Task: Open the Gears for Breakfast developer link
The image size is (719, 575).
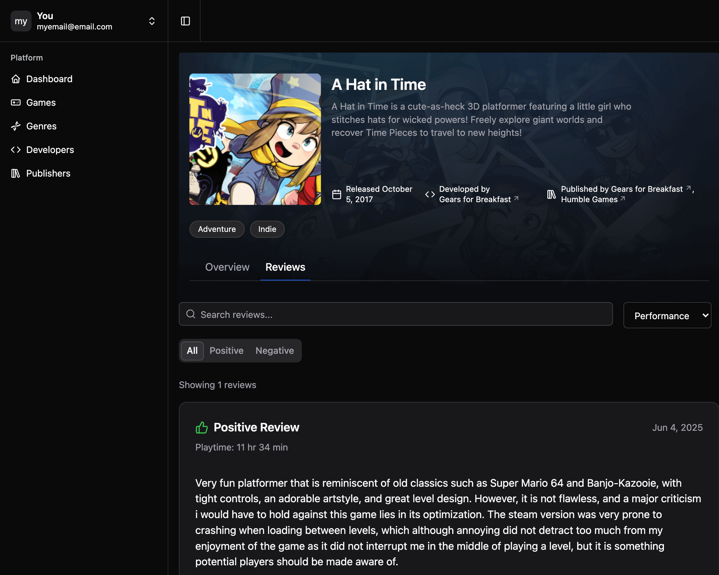Action: tap(474, 199)
